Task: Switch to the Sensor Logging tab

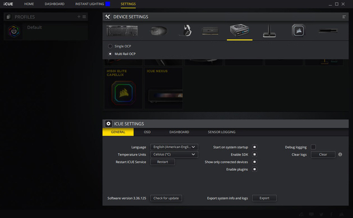Action: pos(221,132)
